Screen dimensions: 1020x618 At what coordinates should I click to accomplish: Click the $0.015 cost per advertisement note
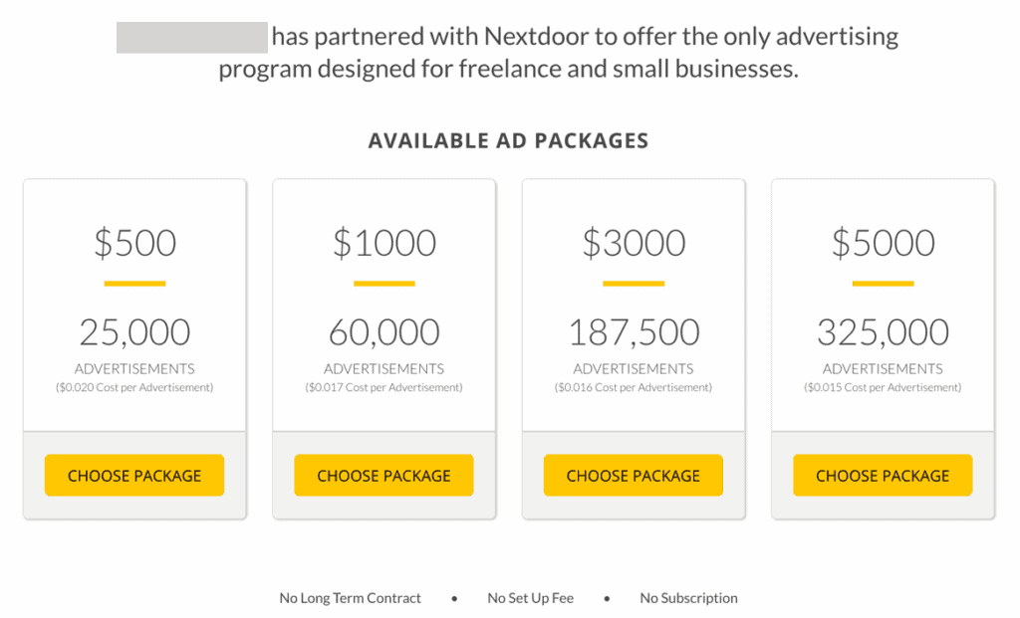(883, 387)
